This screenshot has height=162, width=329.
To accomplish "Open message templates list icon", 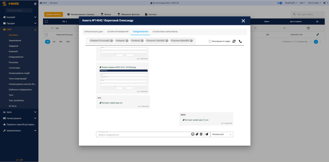I will [201, 134].
